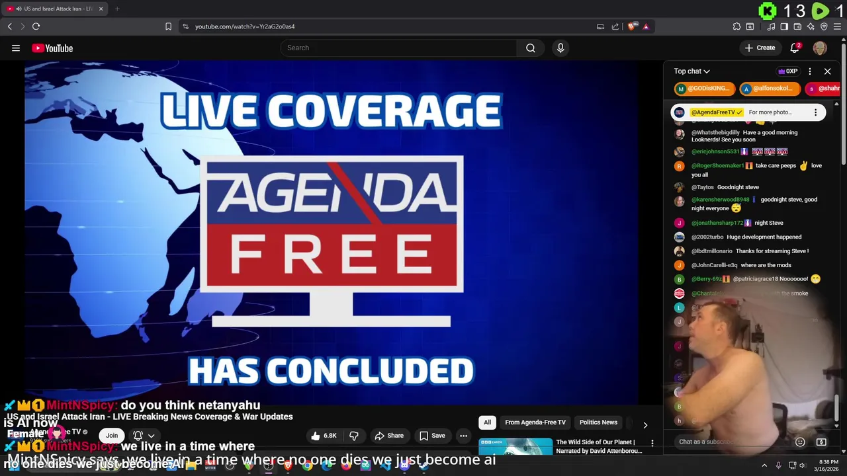Open the media control music note
This screenshot has width=847, height=476.
pos(772,26)
